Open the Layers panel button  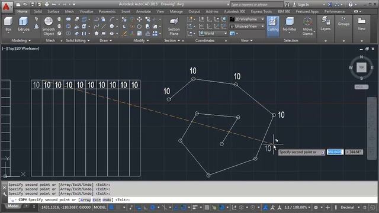(325, 24)
